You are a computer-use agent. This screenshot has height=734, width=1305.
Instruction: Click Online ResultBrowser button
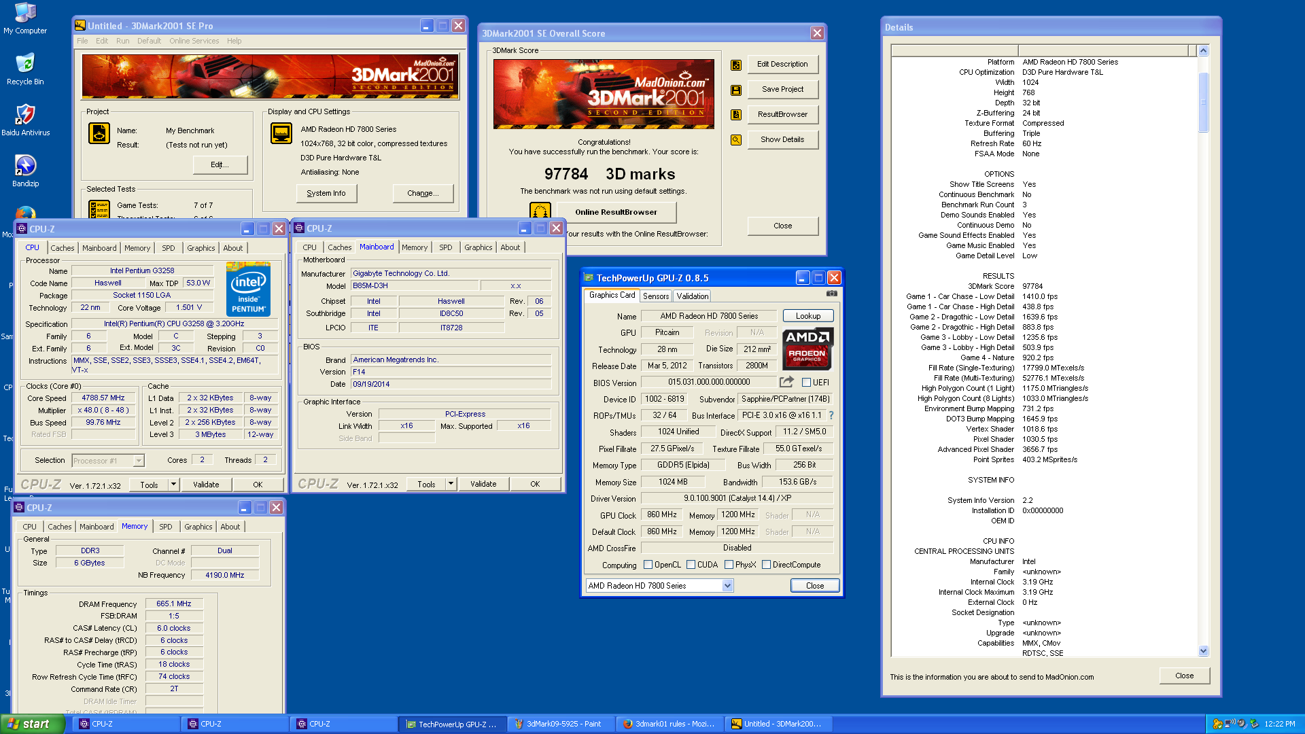(x=616, y=212)
